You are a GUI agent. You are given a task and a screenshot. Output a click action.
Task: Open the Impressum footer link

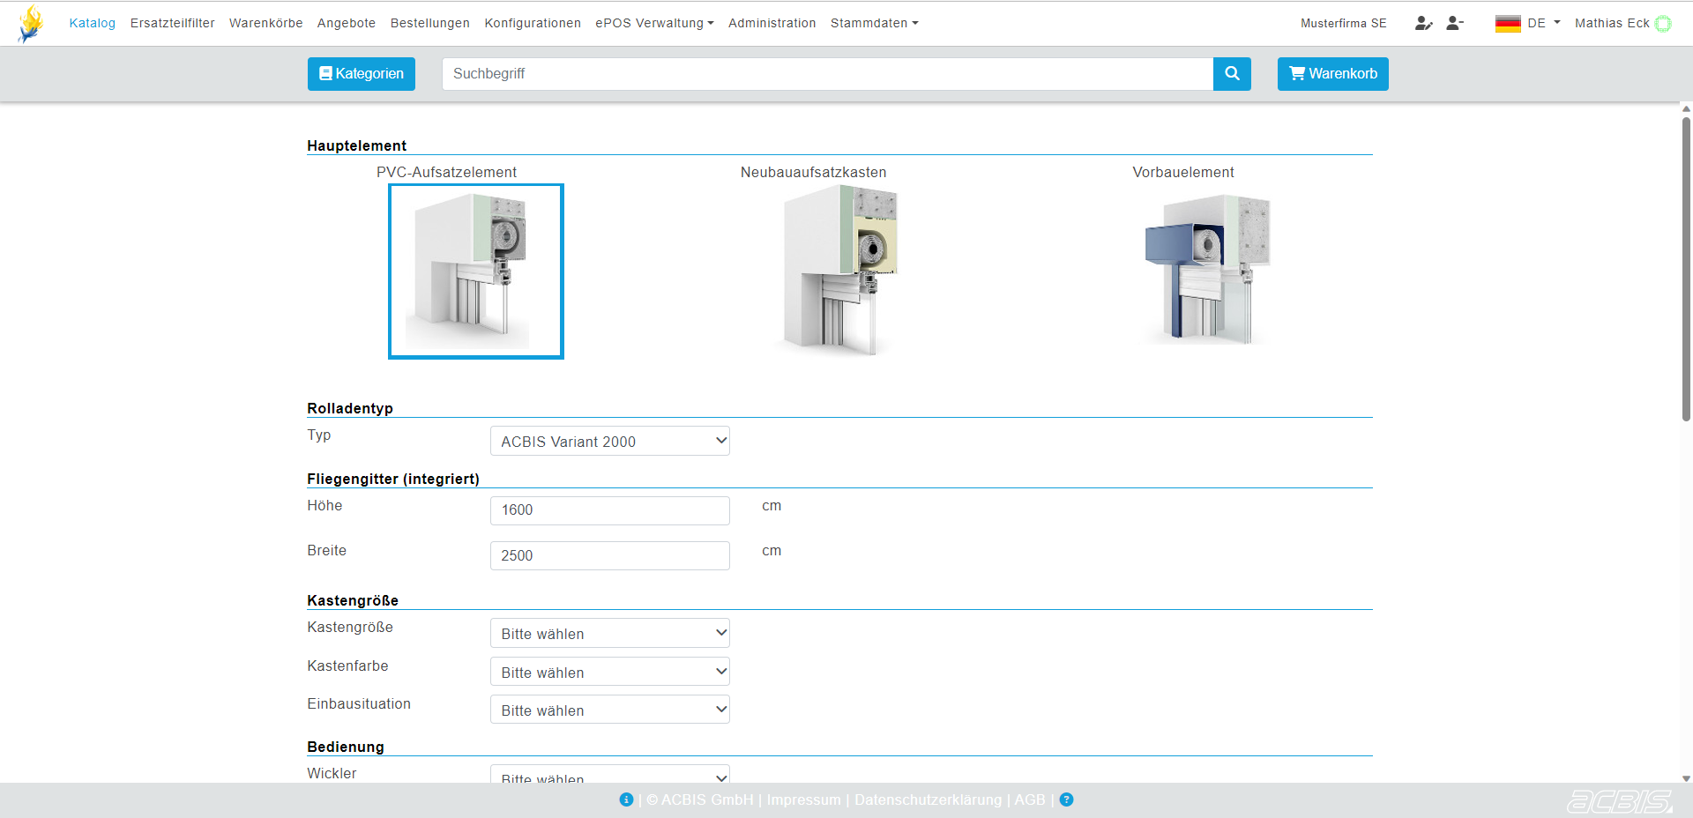pos(803,799)
